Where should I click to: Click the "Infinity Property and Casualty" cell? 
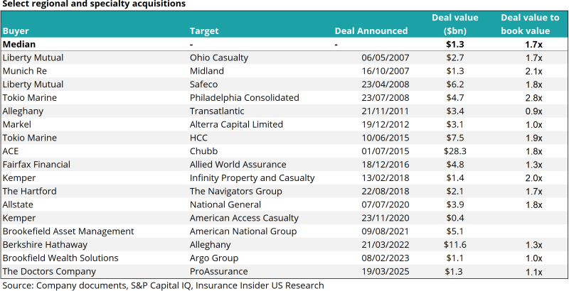(252, 178)
